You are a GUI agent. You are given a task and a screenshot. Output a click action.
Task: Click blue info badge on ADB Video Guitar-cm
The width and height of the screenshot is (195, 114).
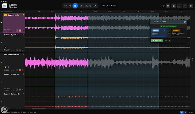click(8, 67)
